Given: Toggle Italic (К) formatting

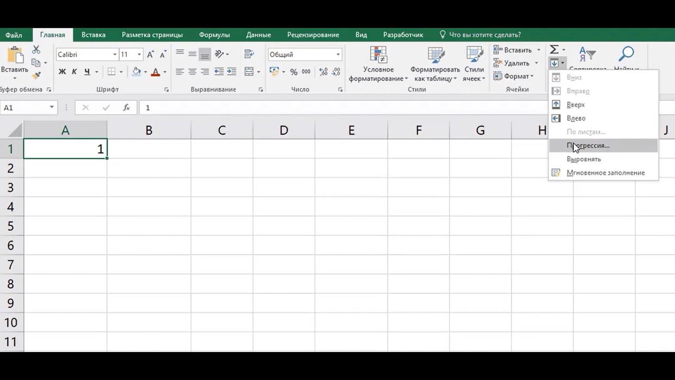Looking at the screenshot, I should 74,72.
